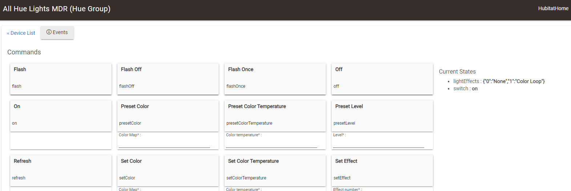The image size is (571, 191).
Task: Click HubitatHome in the header
Action: tap(553, 8)
